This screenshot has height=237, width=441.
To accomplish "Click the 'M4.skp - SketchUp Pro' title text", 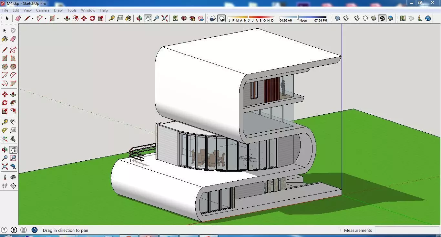I will coord(26,3).
